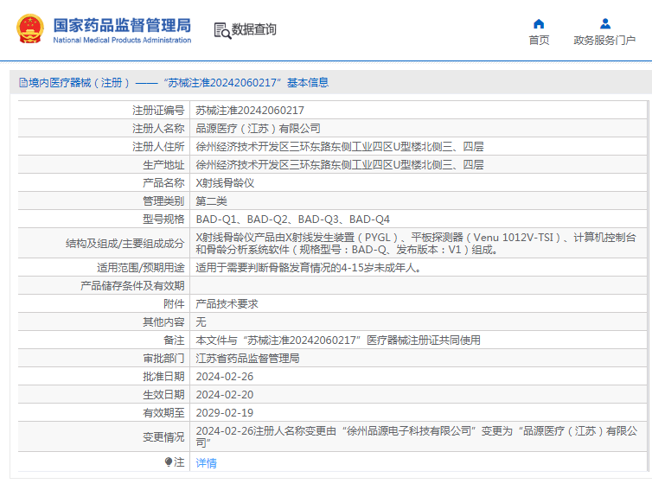This screenshot has height=490, width=652.
Task: Click the 产品名称 label
Action: click(x=163, y=183)
